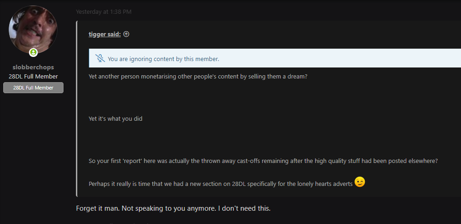The height and width of the screenshot is (224, 461).
Task: Follow the 'tigger said:' quote link
Action: point(104,34)
